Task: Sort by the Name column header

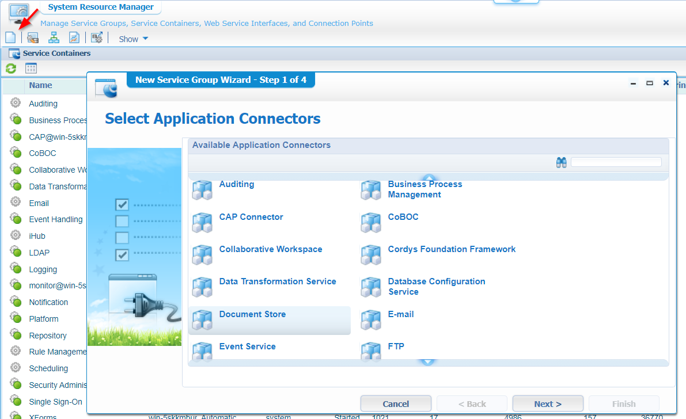Action: 40,85
